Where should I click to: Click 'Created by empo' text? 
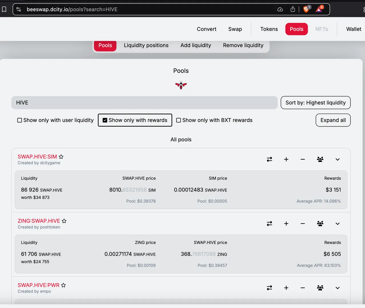(x=34, y=291)
